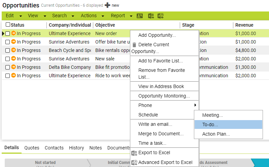Screen dimensions: 269x167
Task: Open the contact card icon in toolbar
Action: tap(140, 16)
